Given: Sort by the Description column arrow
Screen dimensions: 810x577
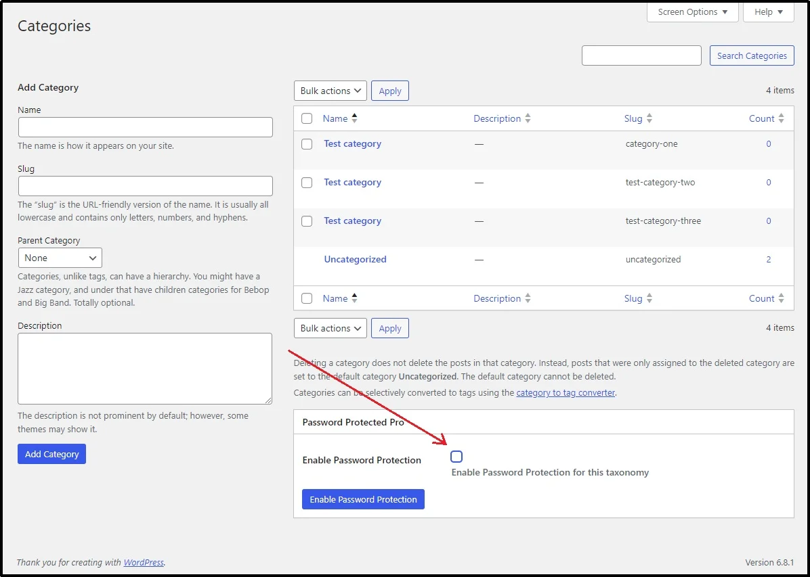Looking at the screenshot, I should tap(529, 118).
